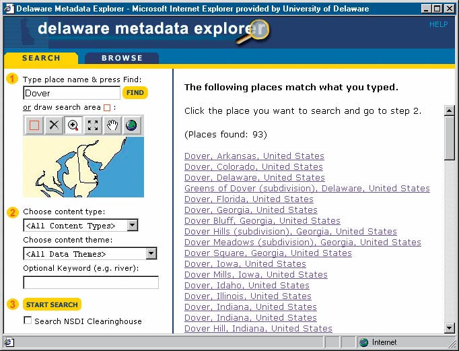Click the clear search area X tool

click(x=54, y=125)
